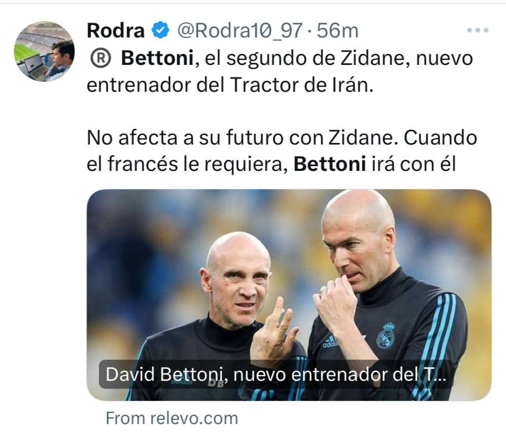Click Rodra's profile avatar picture

coord(44,51)
